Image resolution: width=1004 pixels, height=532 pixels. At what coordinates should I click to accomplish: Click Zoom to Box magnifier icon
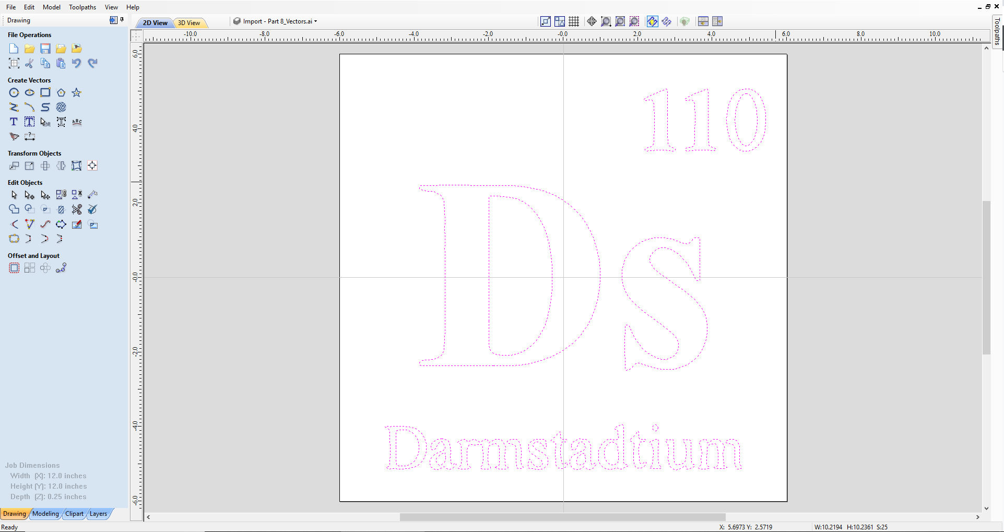pyautogui.click(x=606, y=21)
